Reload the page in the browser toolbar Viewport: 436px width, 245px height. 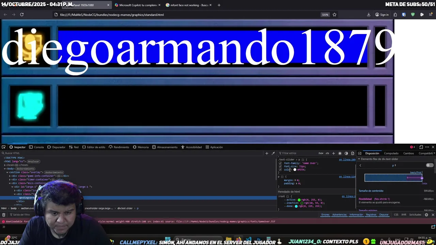pyautogui.click(x=22, y=15)
